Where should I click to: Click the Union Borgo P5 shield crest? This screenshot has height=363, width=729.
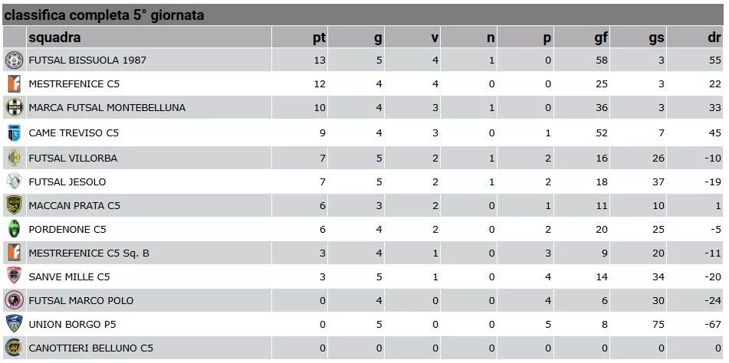14,324
